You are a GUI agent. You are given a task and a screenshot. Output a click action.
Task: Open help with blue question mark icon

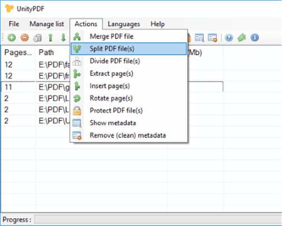[x=229, y=38]
